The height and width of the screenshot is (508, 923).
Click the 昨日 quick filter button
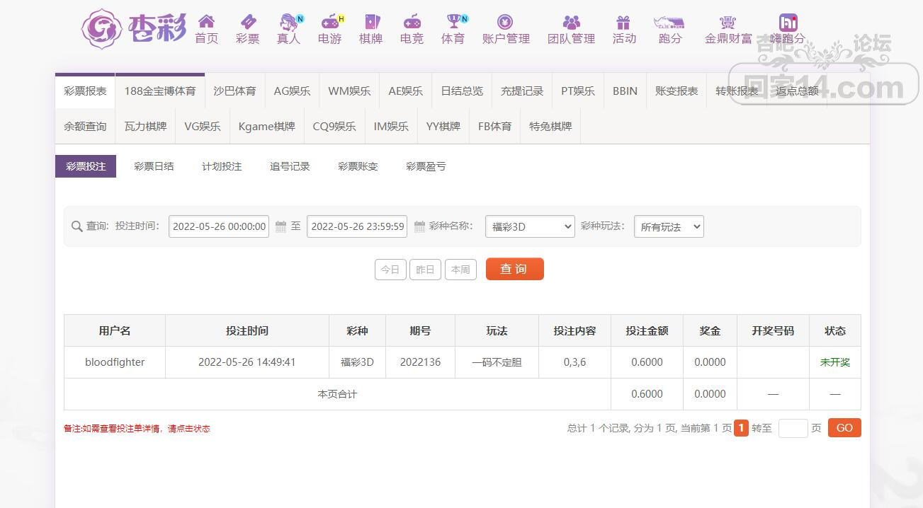click(425, 270)
